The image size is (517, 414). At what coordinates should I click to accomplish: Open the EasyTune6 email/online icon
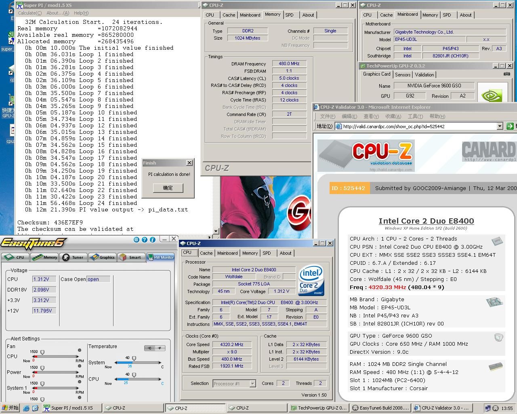click(x=137, y=240)
